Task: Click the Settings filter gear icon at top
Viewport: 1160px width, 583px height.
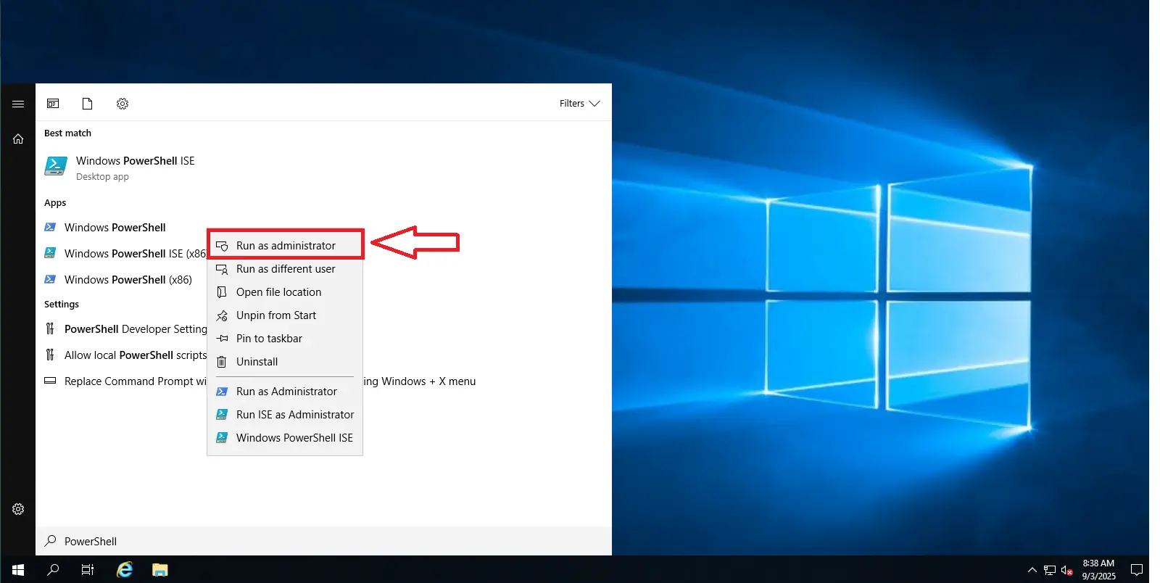Action: [x=123, y=104]
